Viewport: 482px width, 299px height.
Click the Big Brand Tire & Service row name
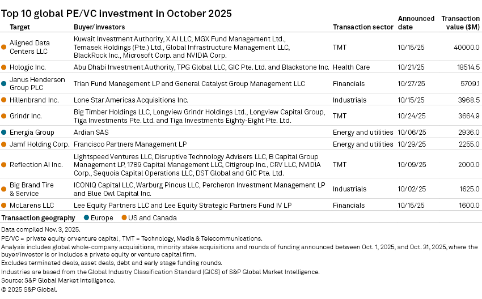33,189
